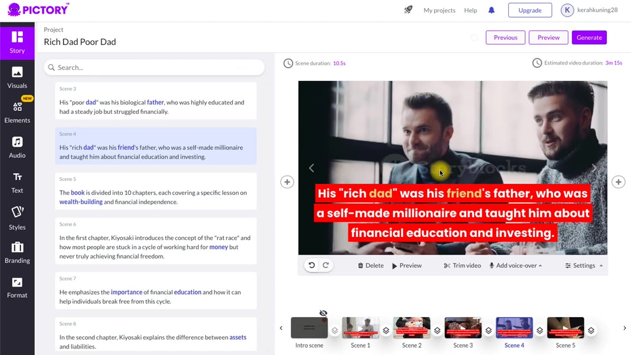Expand the scene Settings dropdown
The height and width of the screenshot is (355, 631).
pyautogui.click(x=584, y=266)
